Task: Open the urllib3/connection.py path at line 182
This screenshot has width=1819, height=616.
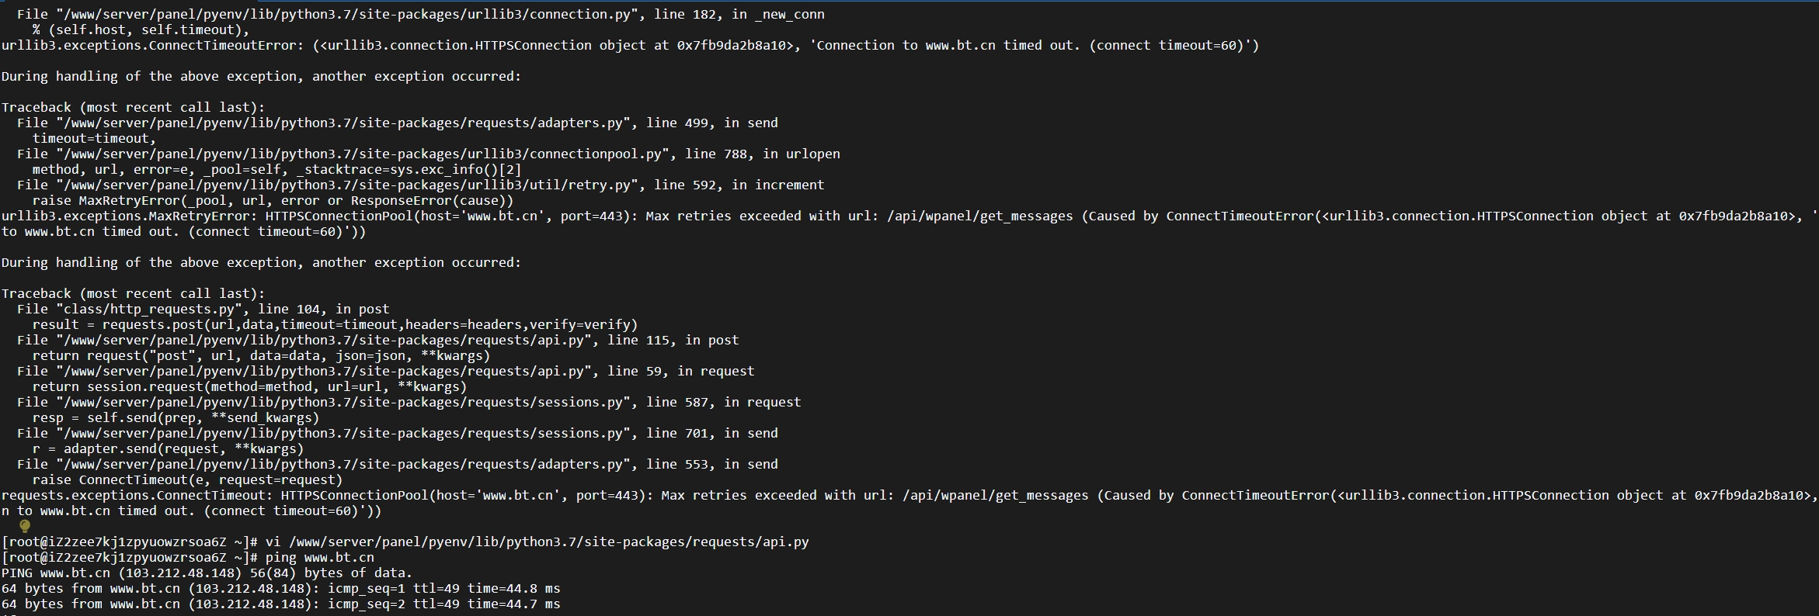Action: tap(346, 15)
